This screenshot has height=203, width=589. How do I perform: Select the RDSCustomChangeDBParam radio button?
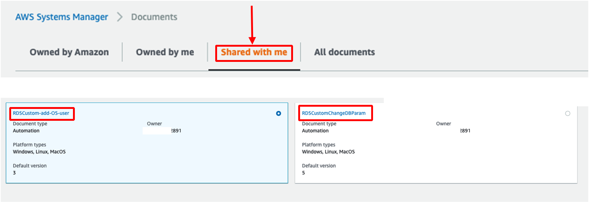coord(568,113)
